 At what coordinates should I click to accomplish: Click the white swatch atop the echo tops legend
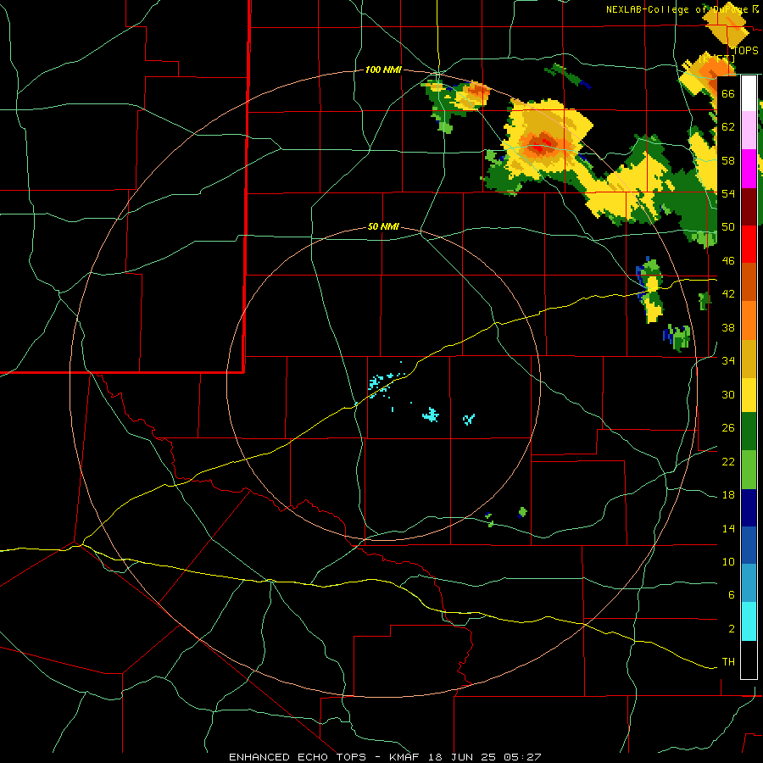tap(749, 93)
